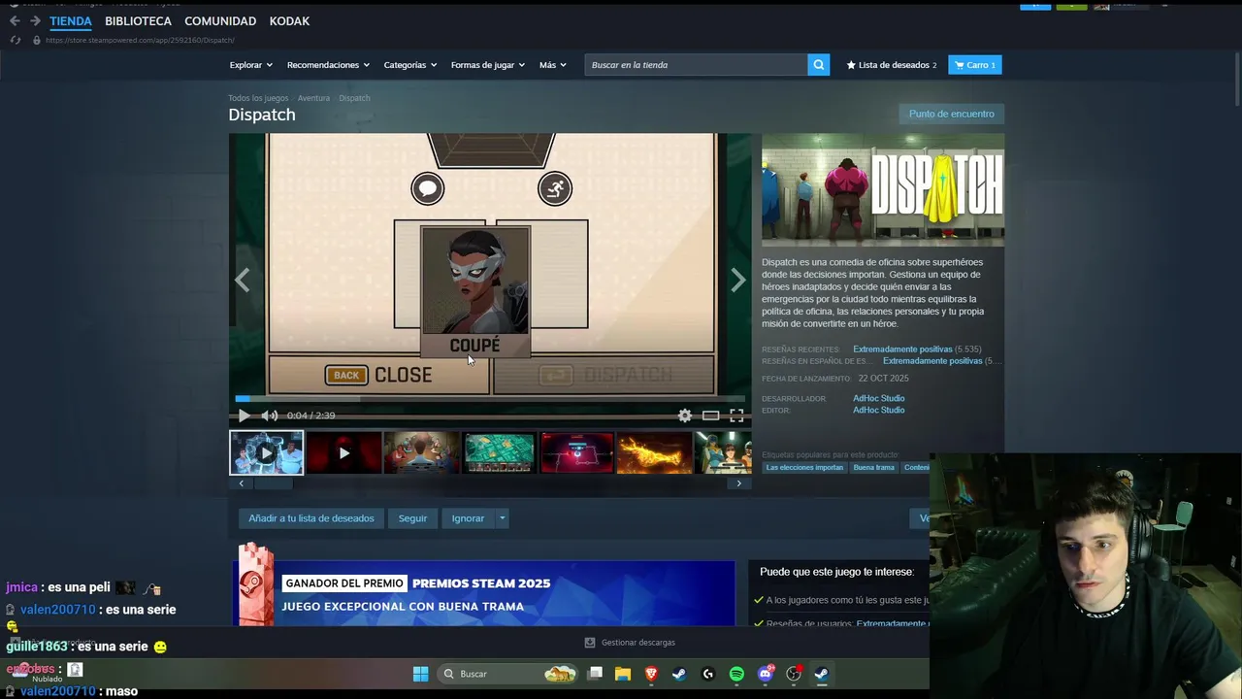Open video settings gear
1242x699 pixels.
pyautogui.click(x=685, y=416)
